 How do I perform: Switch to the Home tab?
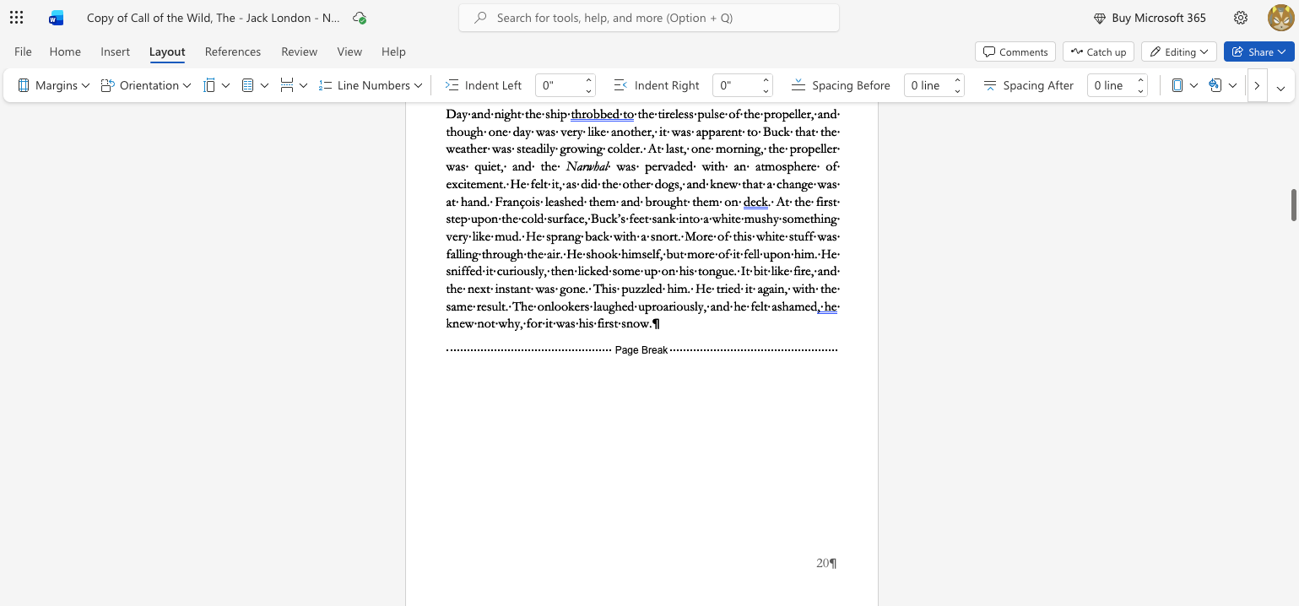(65, 51)
